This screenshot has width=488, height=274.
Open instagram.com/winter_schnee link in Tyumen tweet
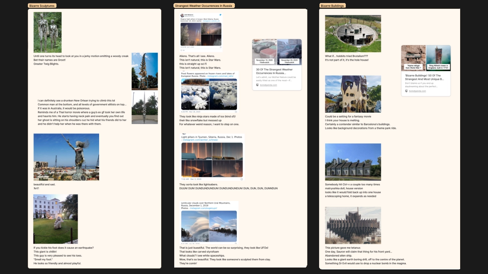coord(201,140)
